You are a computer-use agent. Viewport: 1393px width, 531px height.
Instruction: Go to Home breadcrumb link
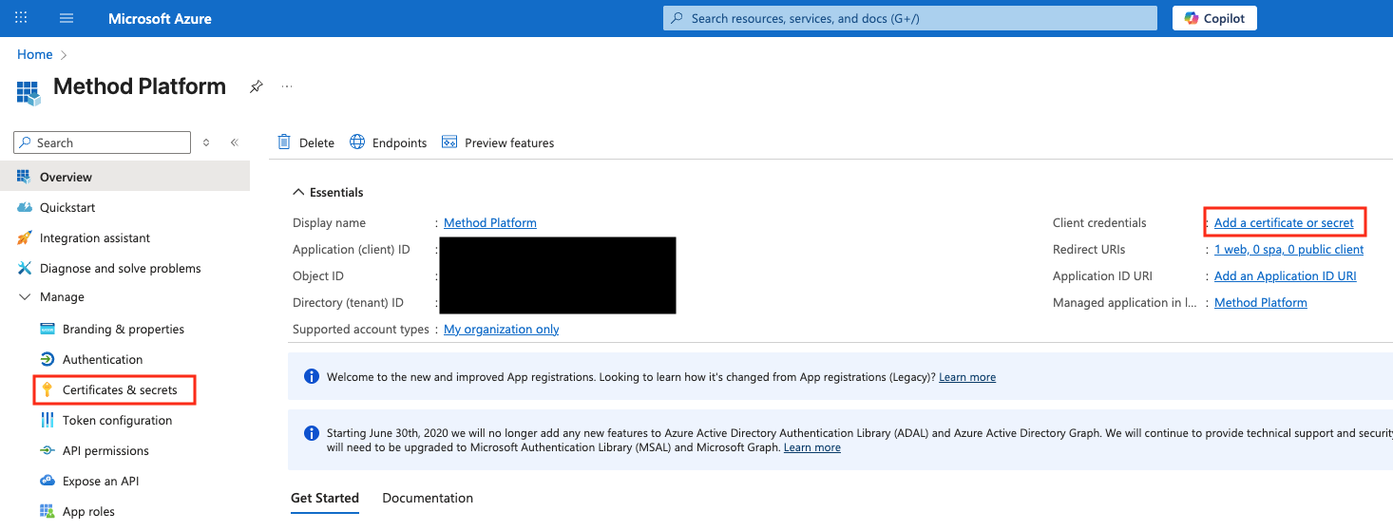pos(34,54)
